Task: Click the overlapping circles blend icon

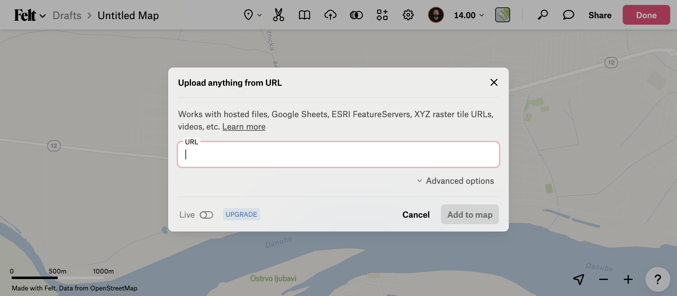Action: 356,15
